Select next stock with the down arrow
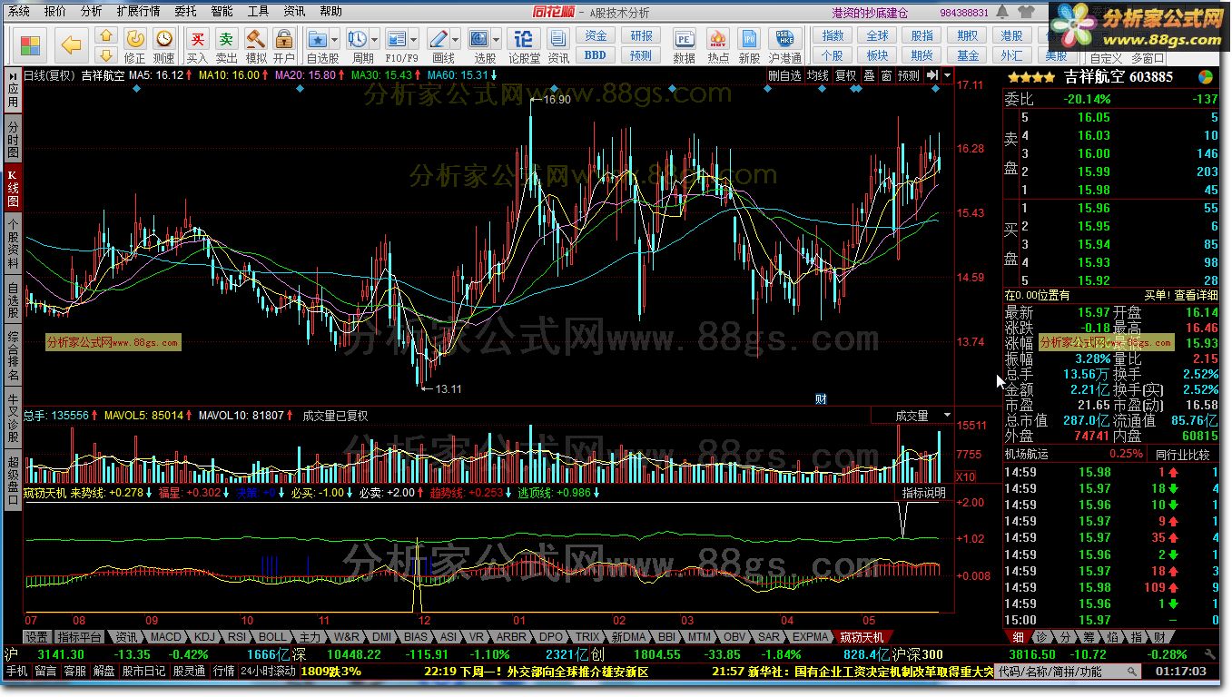Screen dimensions: 1232x697 [x=105, y=54]
